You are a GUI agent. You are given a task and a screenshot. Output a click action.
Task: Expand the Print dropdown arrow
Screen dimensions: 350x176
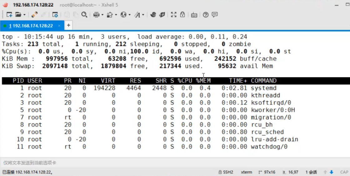click(102, 15)
